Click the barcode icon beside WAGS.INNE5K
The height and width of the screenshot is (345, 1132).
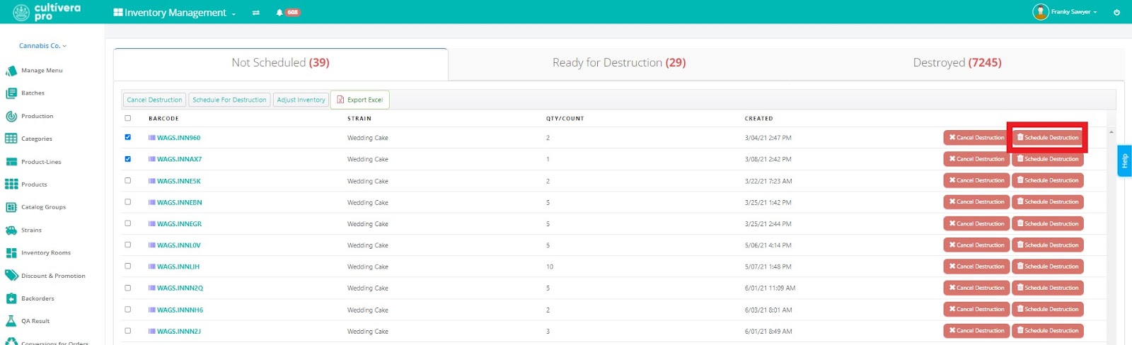(152, 181)
